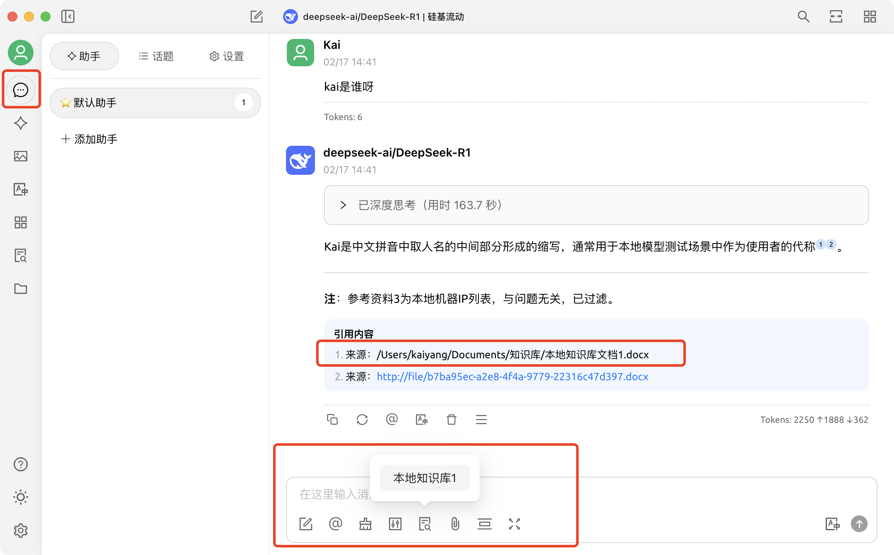Toggle fullscreen expand of input box
The height and width of the screenshot is (555, 894).
tap(514, 524)
